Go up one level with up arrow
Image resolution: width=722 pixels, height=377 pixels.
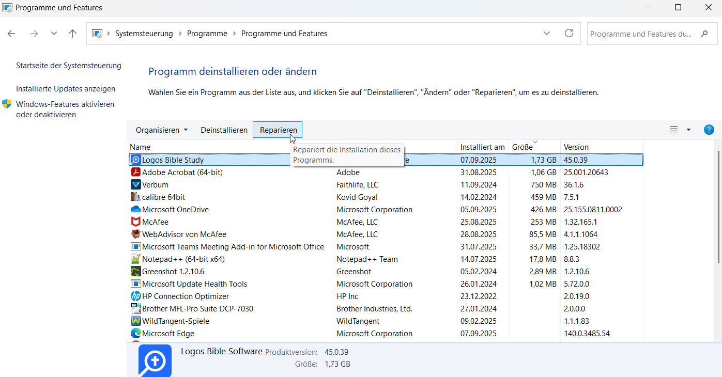click(x=72, y=34)
